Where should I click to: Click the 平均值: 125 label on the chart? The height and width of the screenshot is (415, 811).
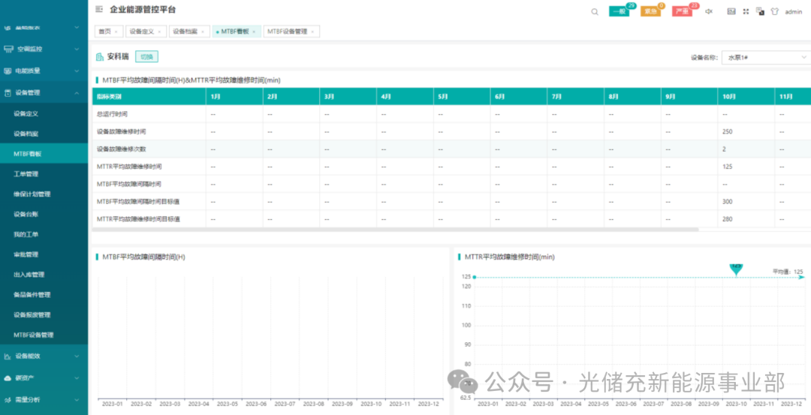point(788,272)
